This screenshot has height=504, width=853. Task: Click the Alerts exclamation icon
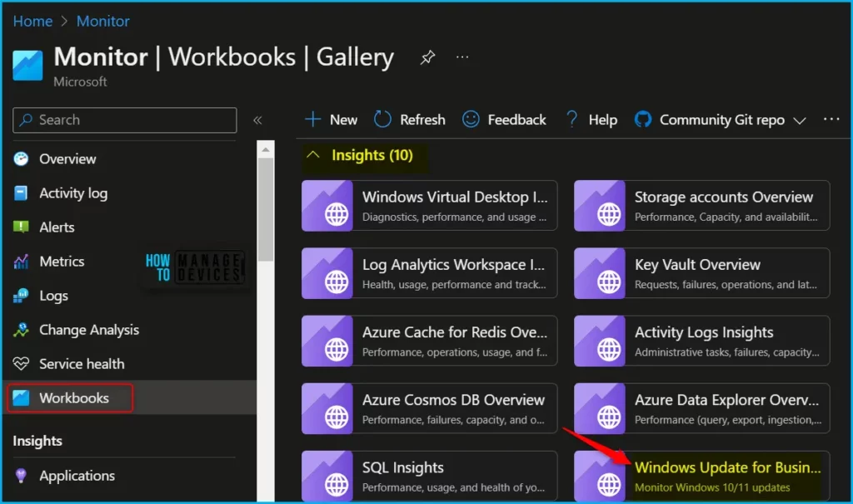[21, 227]
